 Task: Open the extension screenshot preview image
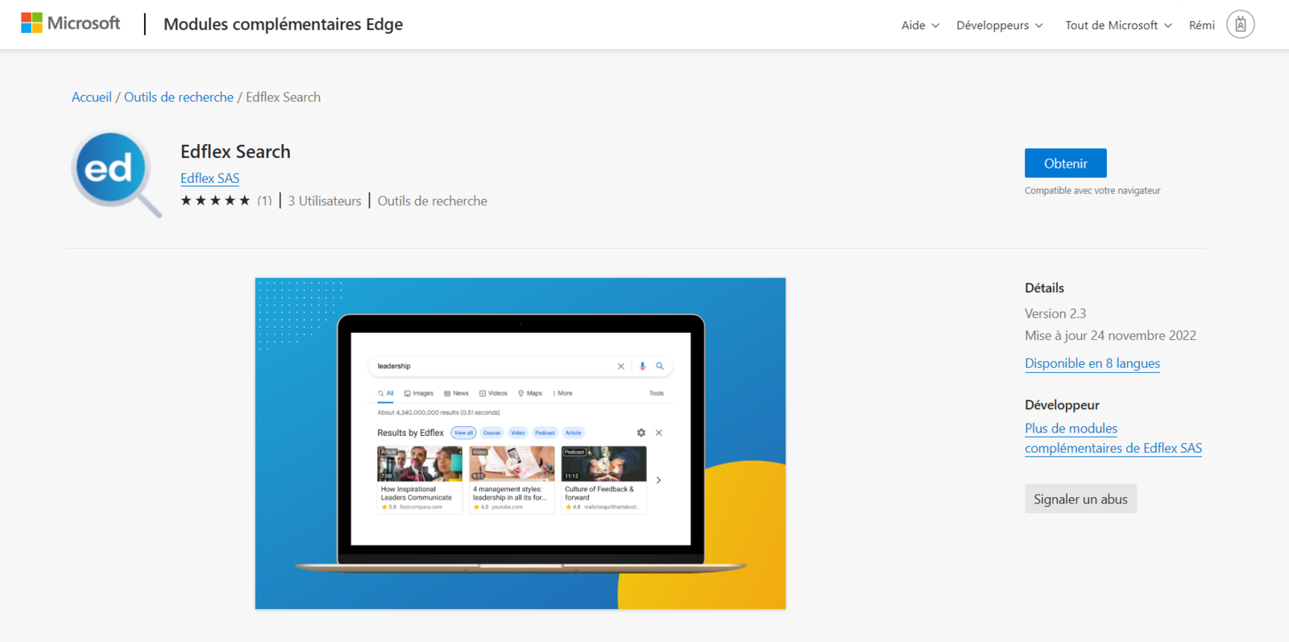click(x=520, y=443)
